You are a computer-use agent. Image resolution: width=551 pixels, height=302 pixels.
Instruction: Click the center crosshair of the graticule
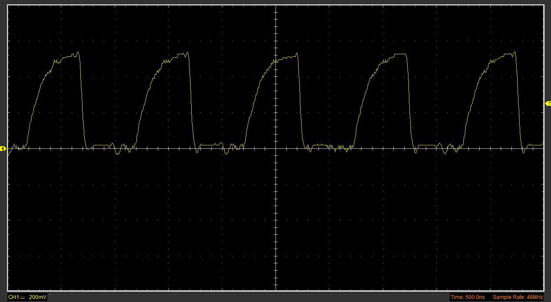[276, 149]
